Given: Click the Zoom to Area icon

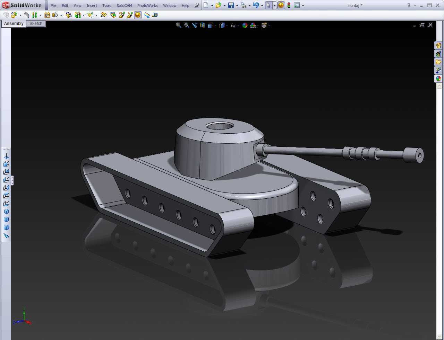Looking at the screenshot, I should [x=187, y=25].
